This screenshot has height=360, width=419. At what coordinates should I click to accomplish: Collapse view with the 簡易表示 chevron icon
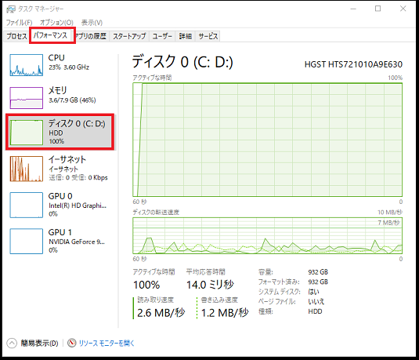pos(12,344)
